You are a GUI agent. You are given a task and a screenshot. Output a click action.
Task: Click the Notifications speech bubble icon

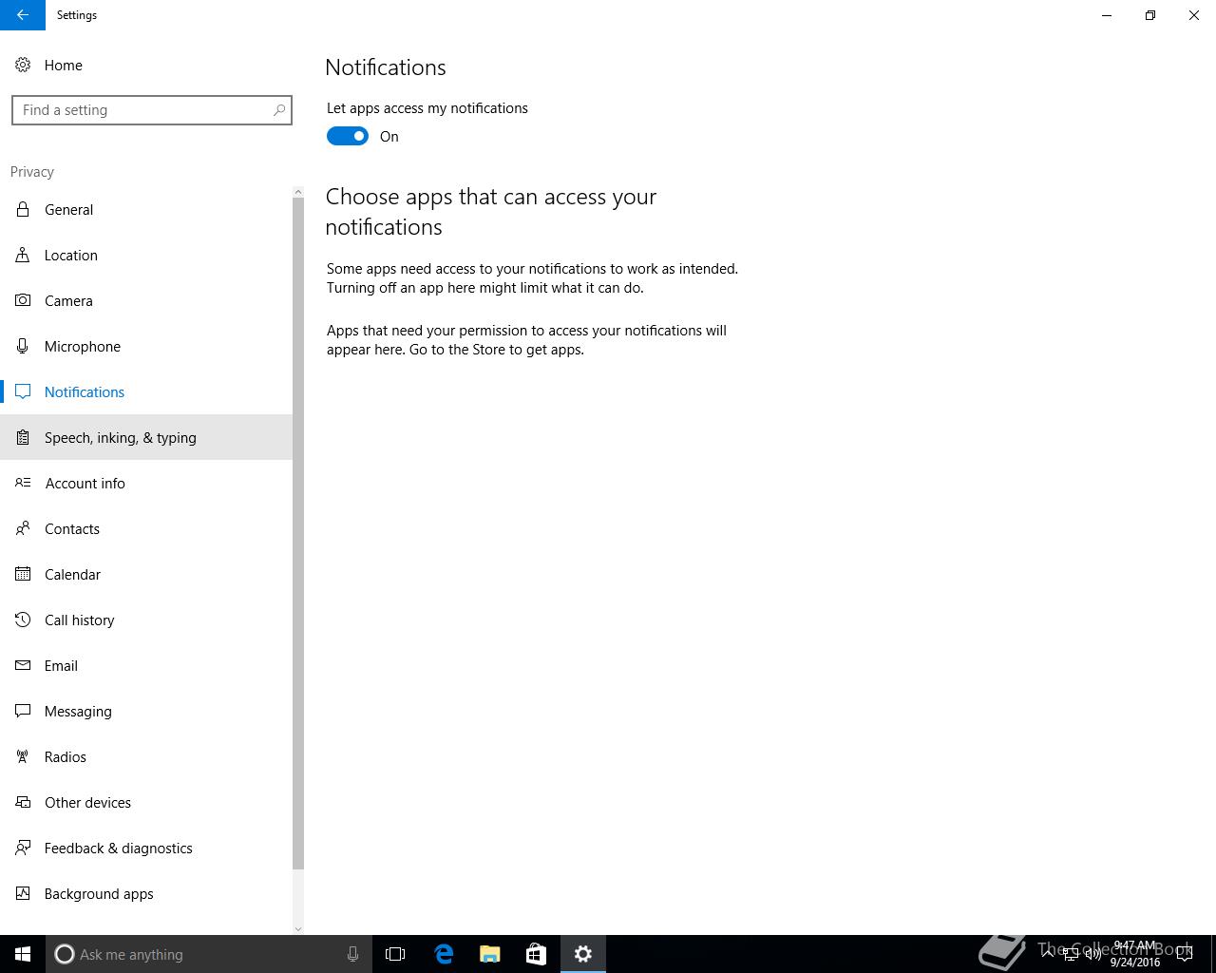(23, 391)
